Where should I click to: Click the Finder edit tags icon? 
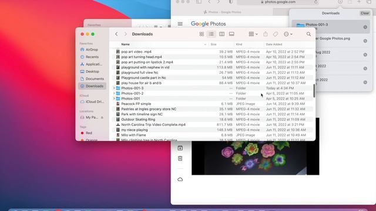276,34
